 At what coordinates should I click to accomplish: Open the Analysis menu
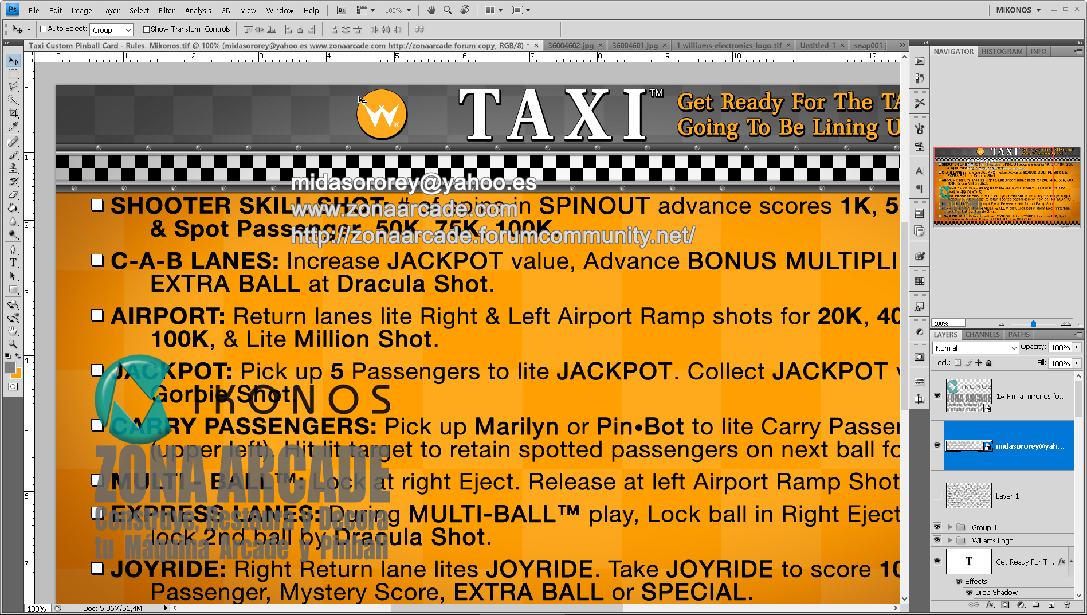198,10
